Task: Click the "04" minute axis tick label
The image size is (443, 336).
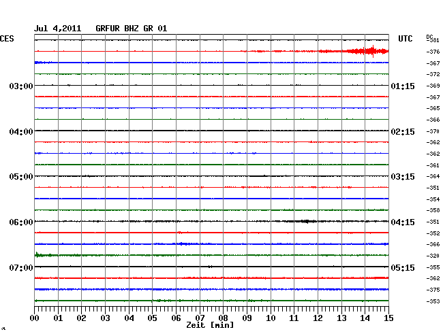Action: click(x=129, y=318)
